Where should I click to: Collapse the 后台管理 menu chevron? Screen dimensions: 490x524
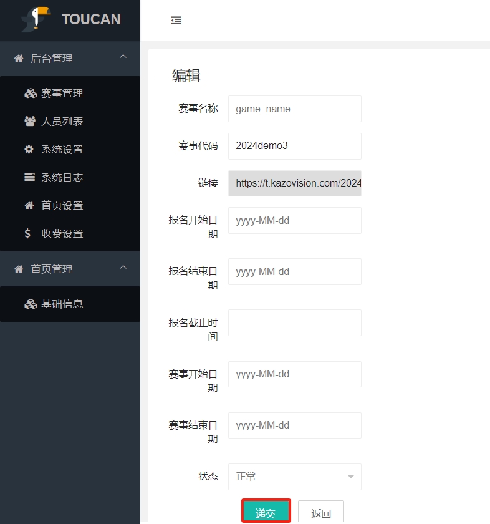(x=123, y=57)
